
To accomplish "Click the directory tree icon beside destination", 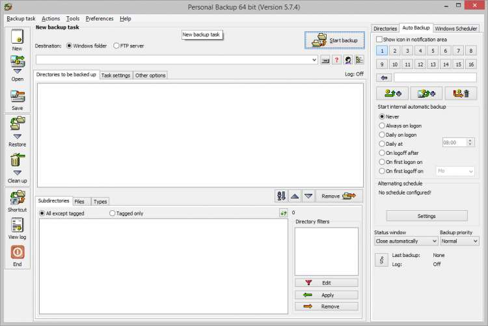I will click(359, 60).
